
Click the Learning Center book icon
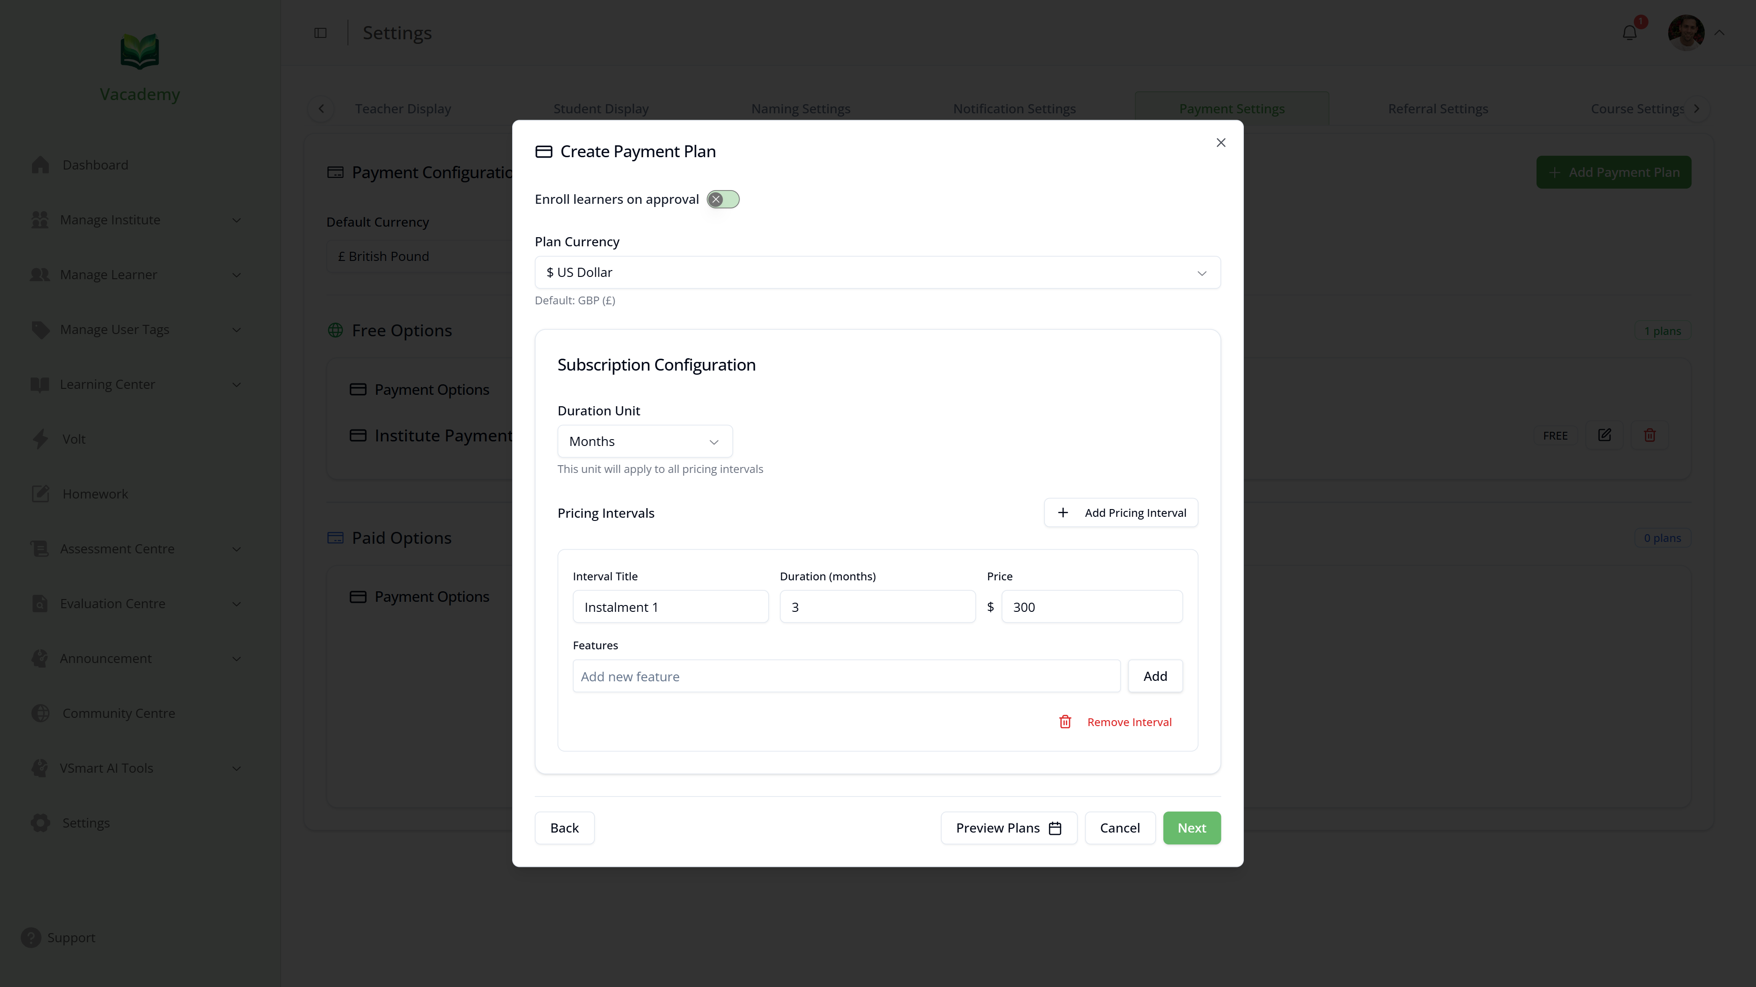(x=39, y=385)
